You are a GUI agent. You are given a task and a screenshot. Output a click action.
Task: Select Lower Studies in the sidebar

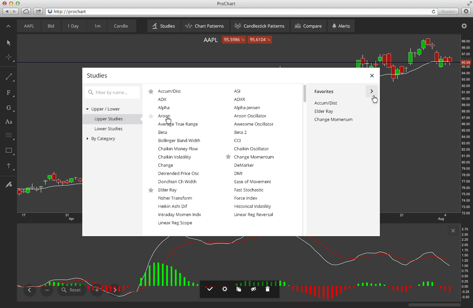click(x=112, y=128)
